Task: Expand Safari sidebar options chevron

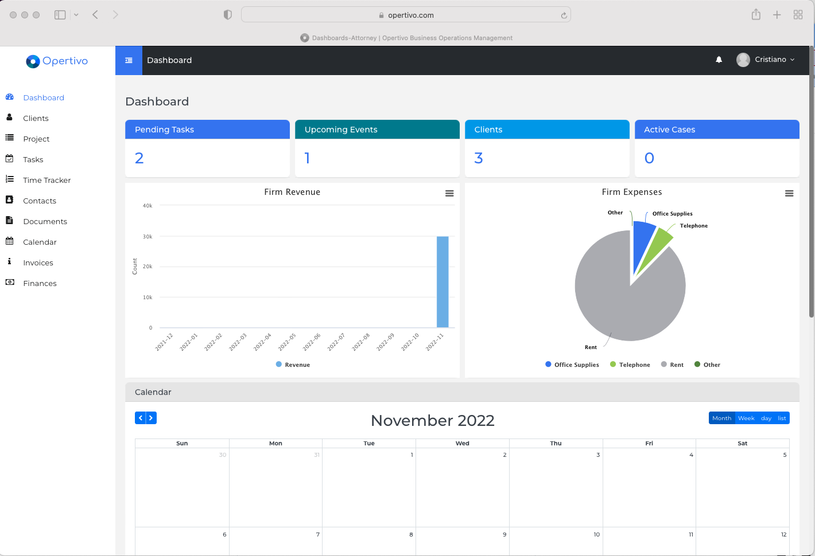Action: tap(76, 15)
